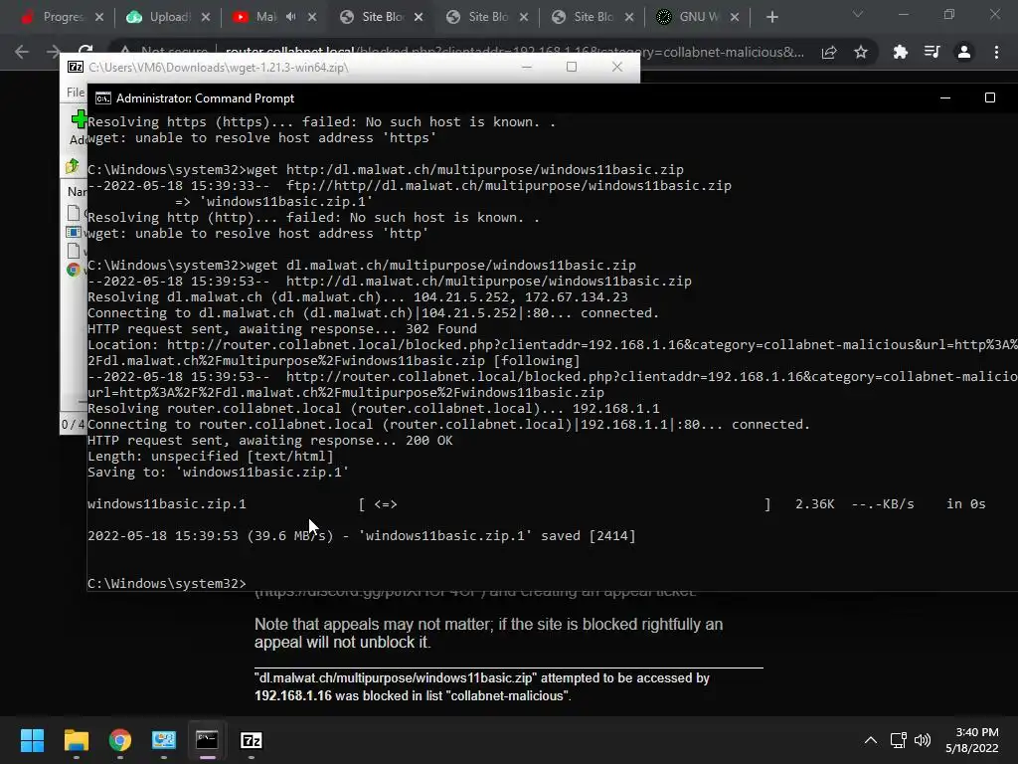Maximize the Command Prompt window
Screen dimensions: 1018x764
click(989, 97)
